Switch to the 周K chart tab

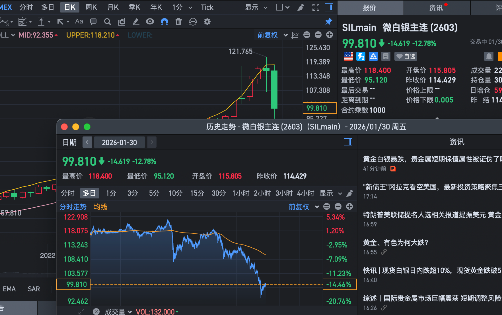[91, 7]
